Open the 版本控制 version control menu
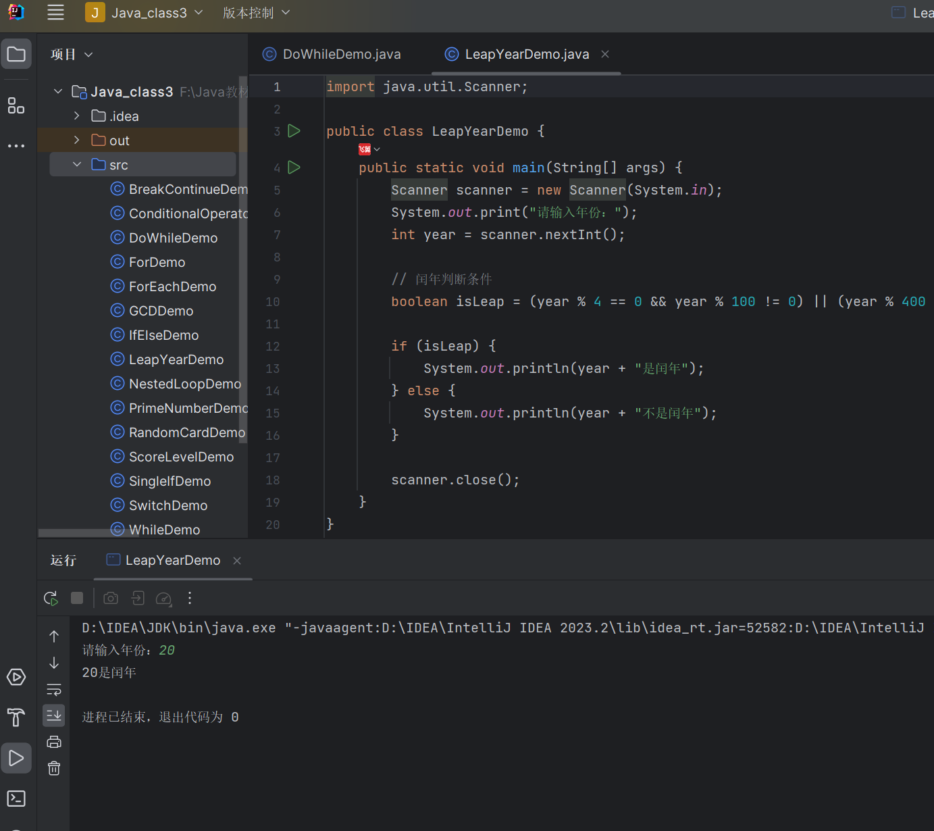The image size is (934, 831). [256, 13]
